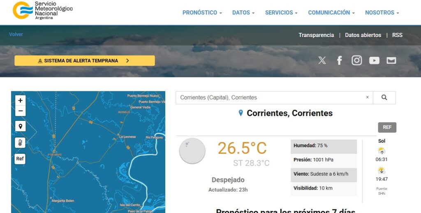Click the search magnifier button
Viewport: 421px width, 213px height.
click(384, 97)
